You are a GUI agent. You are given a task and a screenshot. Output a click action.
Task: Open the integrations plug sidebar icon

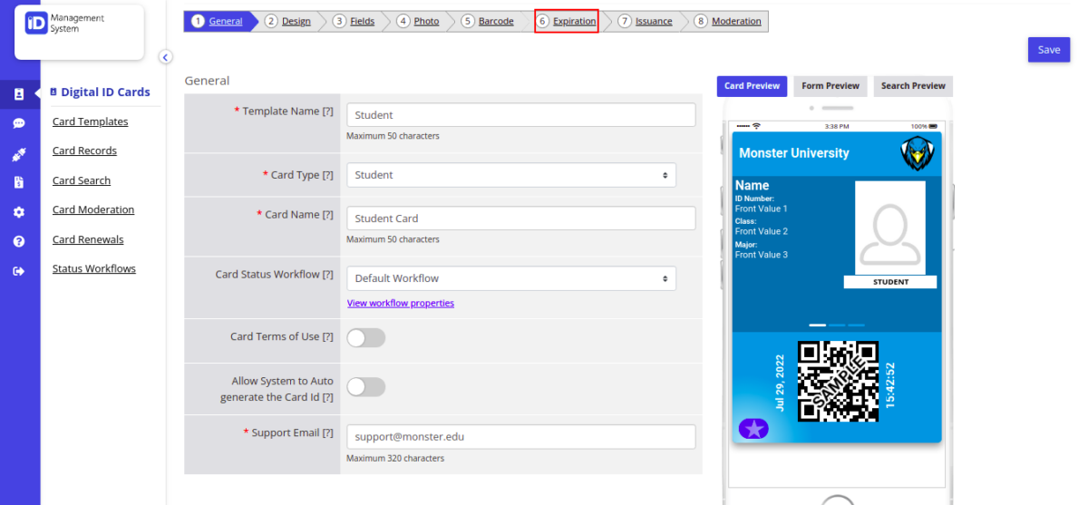point(19,154)
